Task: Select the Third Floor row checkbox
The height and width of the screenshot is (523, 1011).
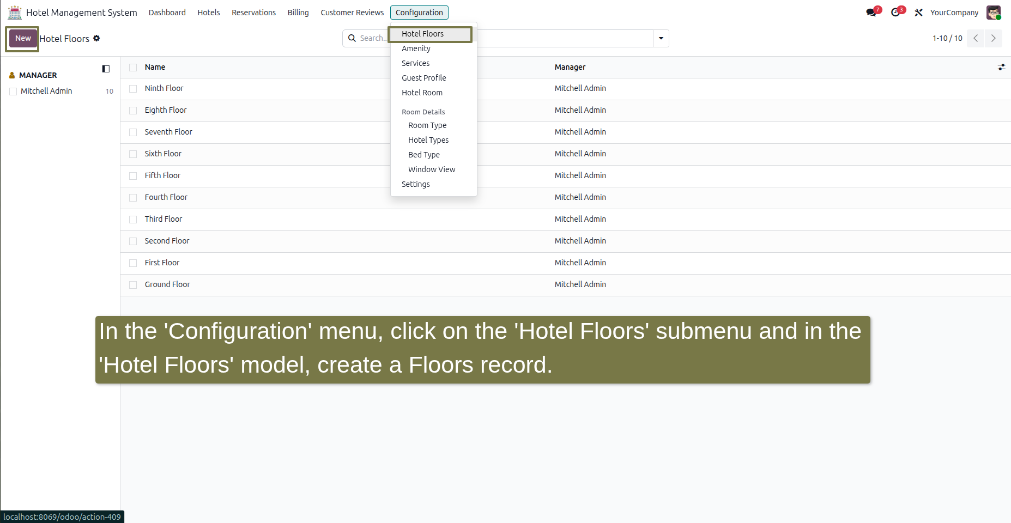Action: [x=133, y=220]
